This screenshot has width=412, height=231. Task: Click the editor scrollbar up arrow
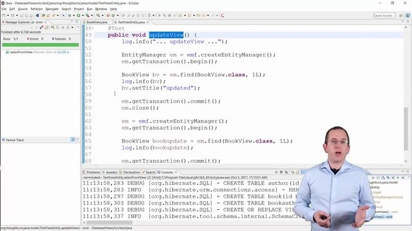406,28
